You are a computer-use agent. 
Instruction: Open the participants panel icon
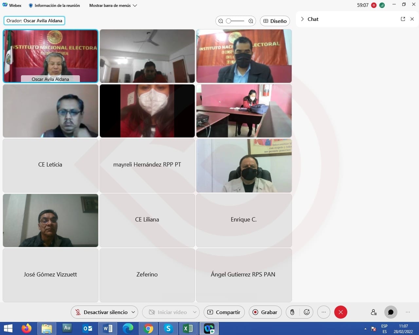(373, 312)
